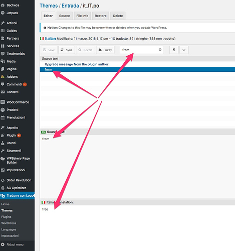Toggle invisibles paragraph mark button
The height and width of the screenshot is (251, 235).
click(x=174, y=50)
